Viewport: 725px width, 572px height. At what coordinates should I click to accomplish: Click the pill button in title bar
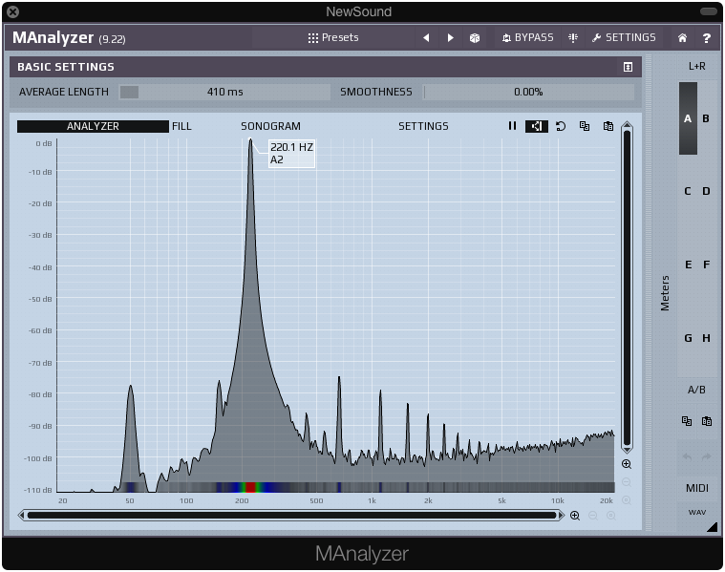tap(709, 11)
